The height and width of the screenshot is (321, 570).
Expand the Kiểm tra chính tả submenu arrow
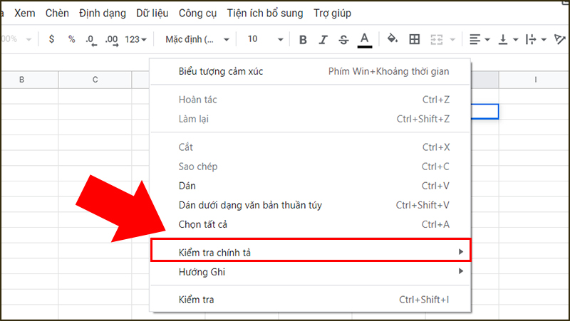(461, 252)
